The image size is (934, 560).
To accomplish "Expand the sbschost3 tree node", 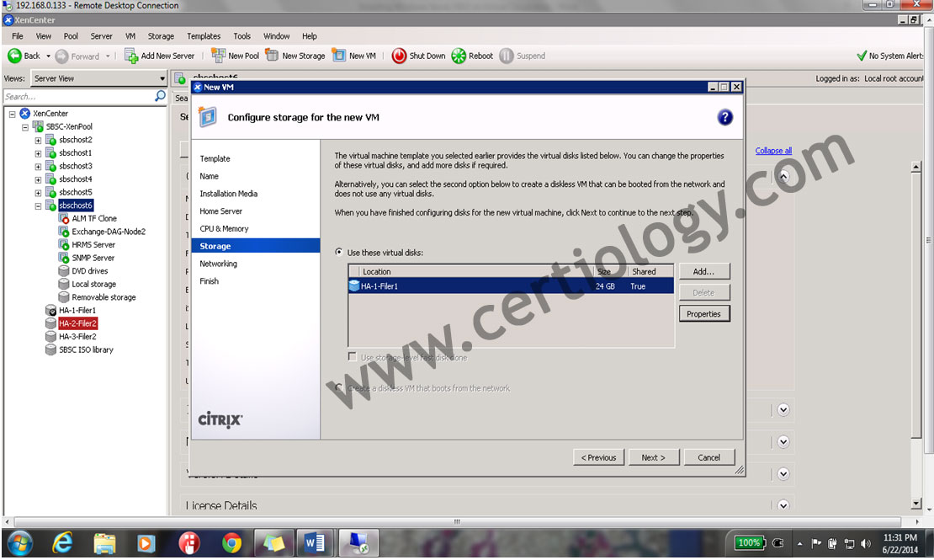I will pyautogui.click(x=38, y=167).
